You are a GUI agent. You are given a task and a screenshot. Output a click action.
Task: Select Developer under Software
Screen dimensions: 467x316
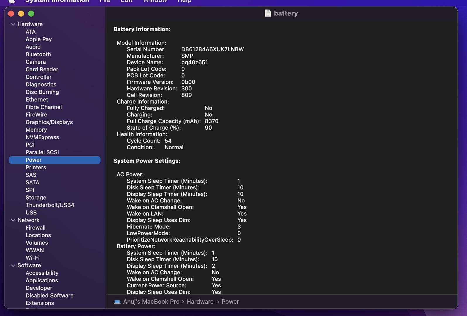tap(39, 288)
